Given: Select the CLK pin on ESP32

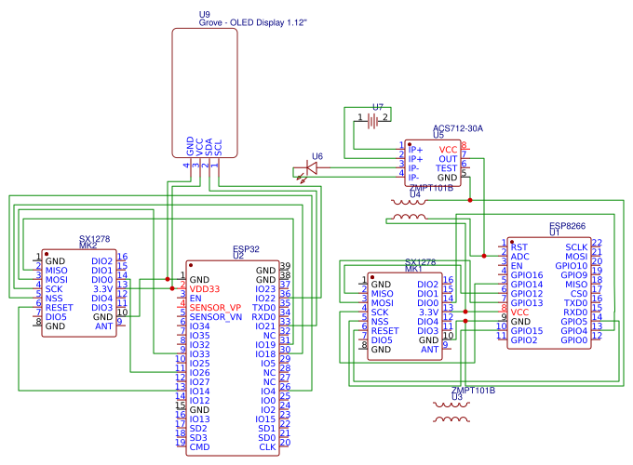Looking at the screenshot, I should [267, 446].
